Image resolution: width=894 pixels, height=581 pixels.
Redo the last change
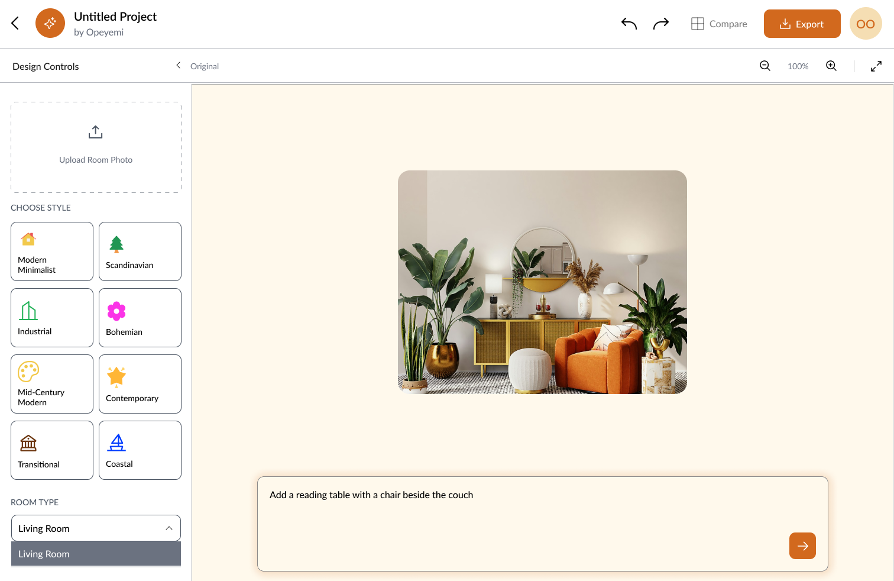(661, 24)
